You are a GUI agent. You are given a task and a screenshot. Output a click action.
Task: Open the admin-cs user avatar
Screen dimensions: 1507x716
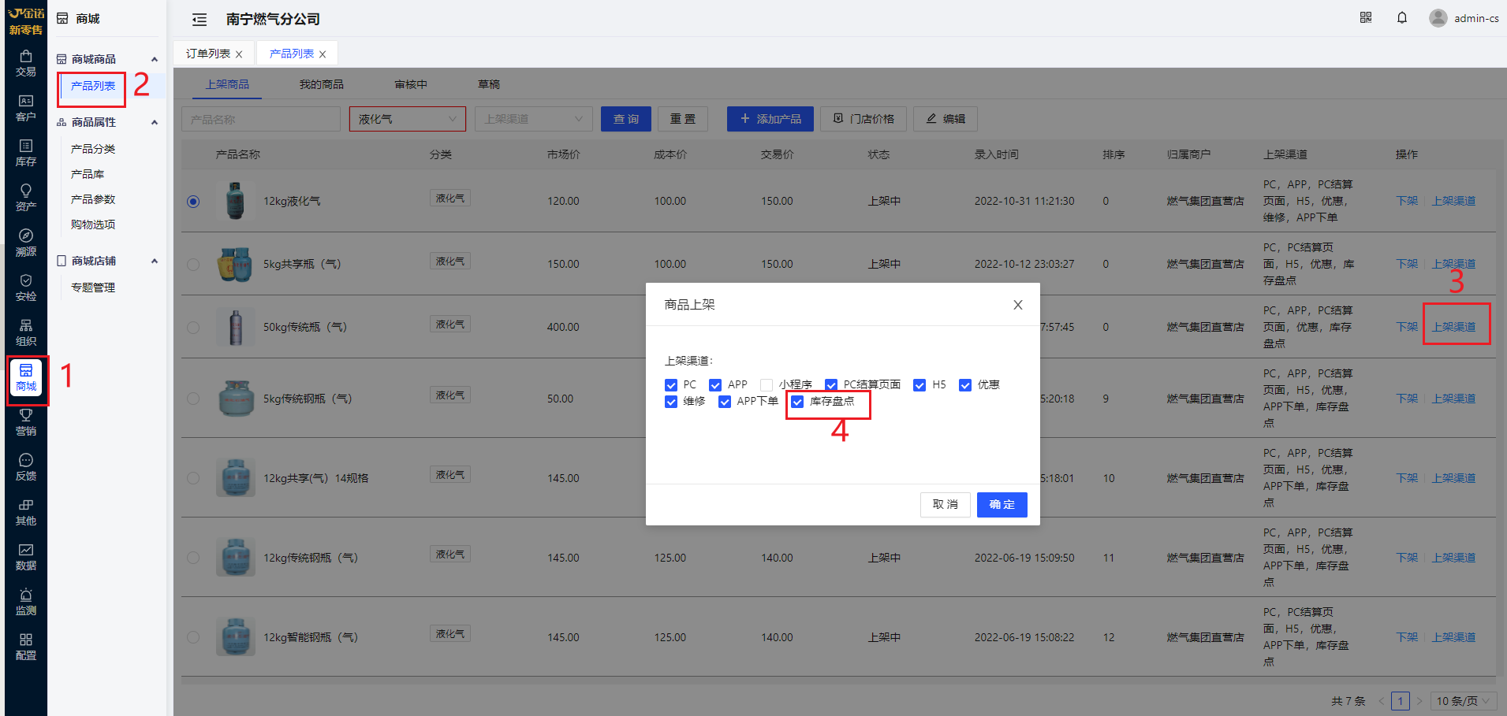tap(1438, 17)
